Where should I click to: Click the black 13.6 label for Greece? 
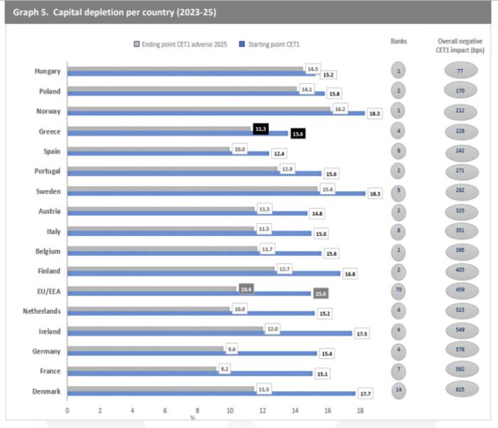(298, 134)
